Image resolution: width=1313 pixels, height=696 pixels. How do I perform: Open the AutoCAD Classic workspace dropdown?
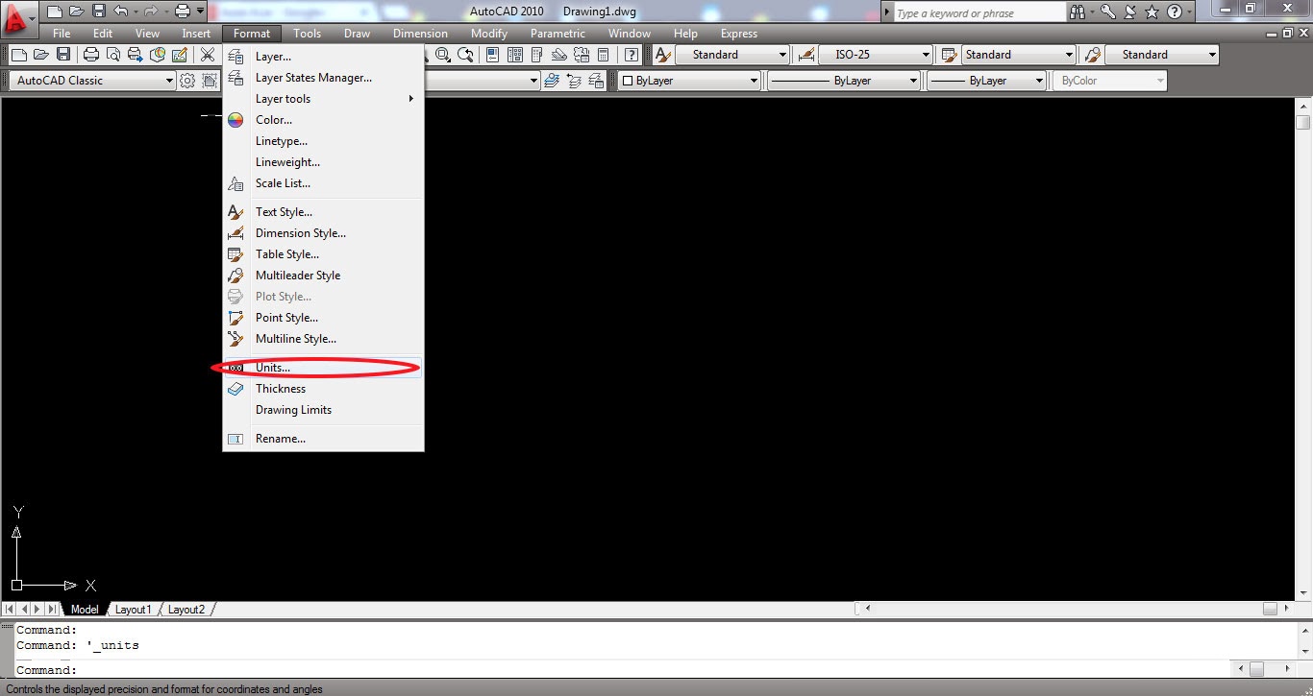[x=93, y=81]
